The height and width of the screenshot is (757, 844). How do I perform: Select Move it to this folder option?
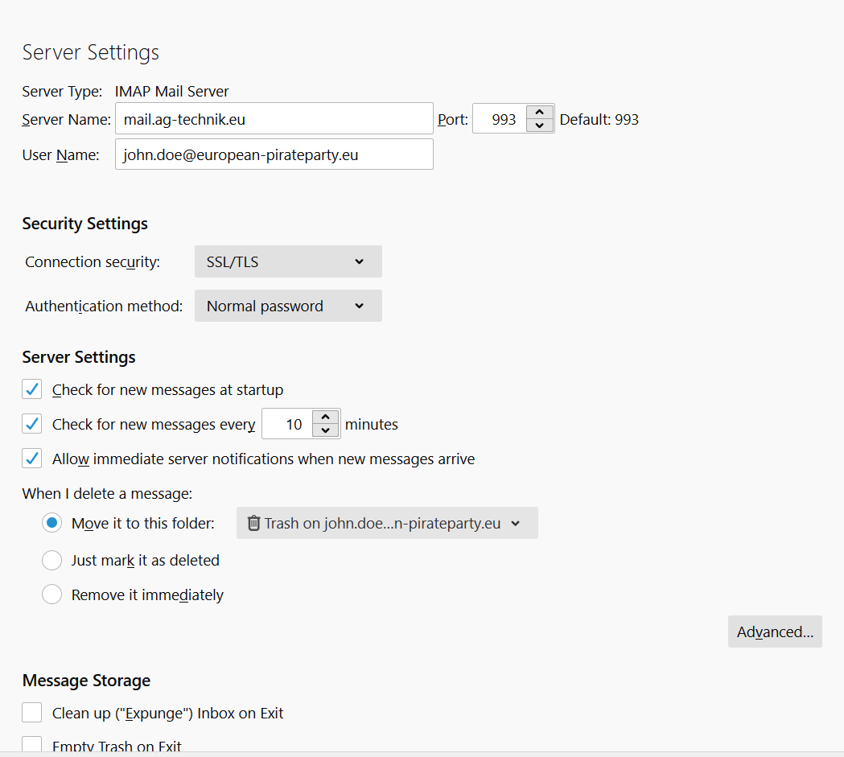51,523
